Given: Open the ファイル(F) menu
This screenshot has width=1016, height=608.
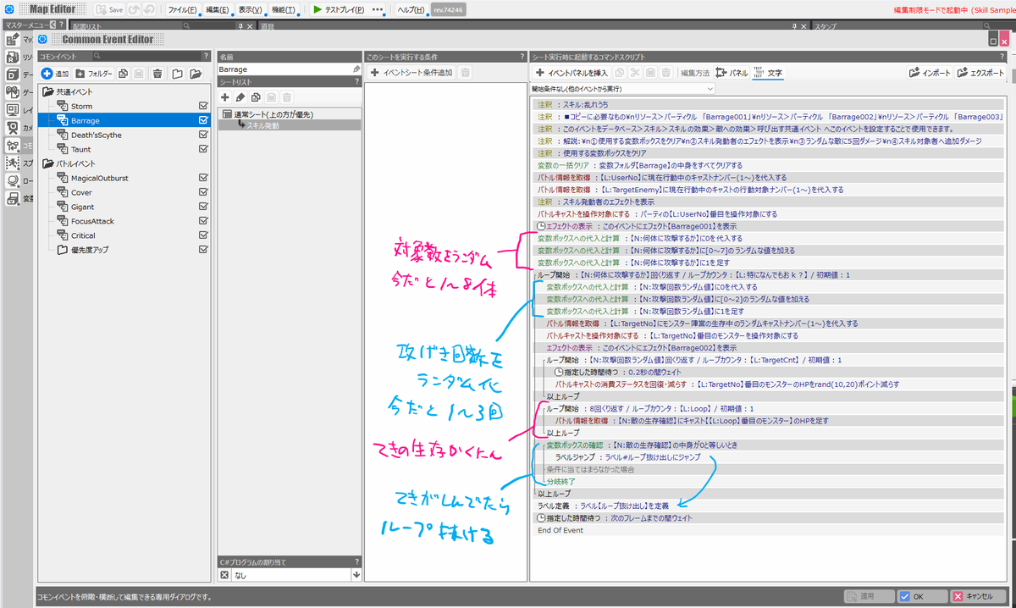Looking at the screenshot, I should [182, 9].
